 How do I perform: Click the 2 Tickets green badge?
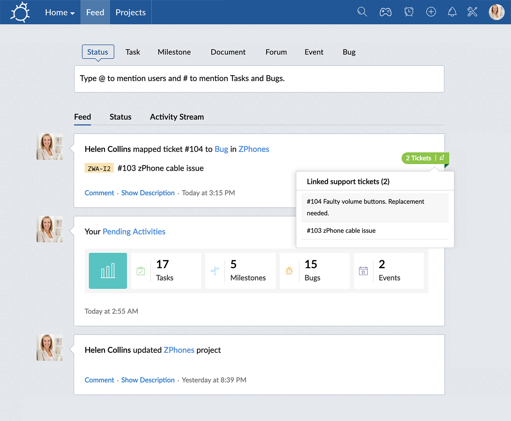pyautogui.click(x=425, y=158)
